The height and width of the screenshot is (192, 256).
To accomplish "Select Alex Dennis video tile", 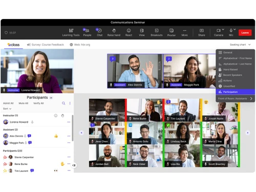I will point(135,71).
